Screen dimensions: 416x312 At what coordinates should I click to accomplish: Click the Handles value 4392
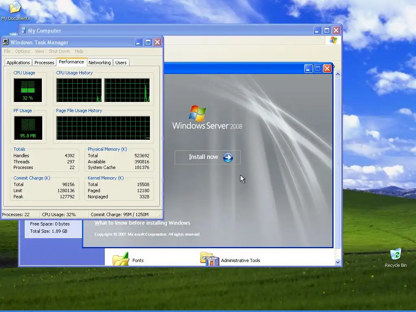[x=69, y=156]
